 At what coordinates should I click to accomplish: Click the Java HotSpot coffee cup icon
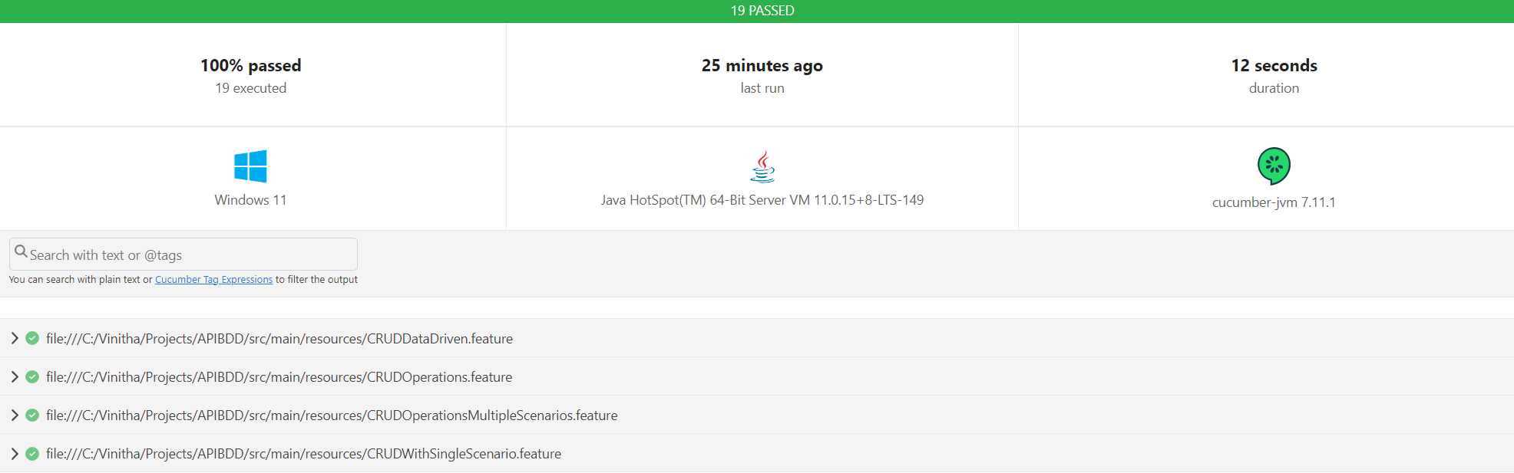[x=762, y=166]
